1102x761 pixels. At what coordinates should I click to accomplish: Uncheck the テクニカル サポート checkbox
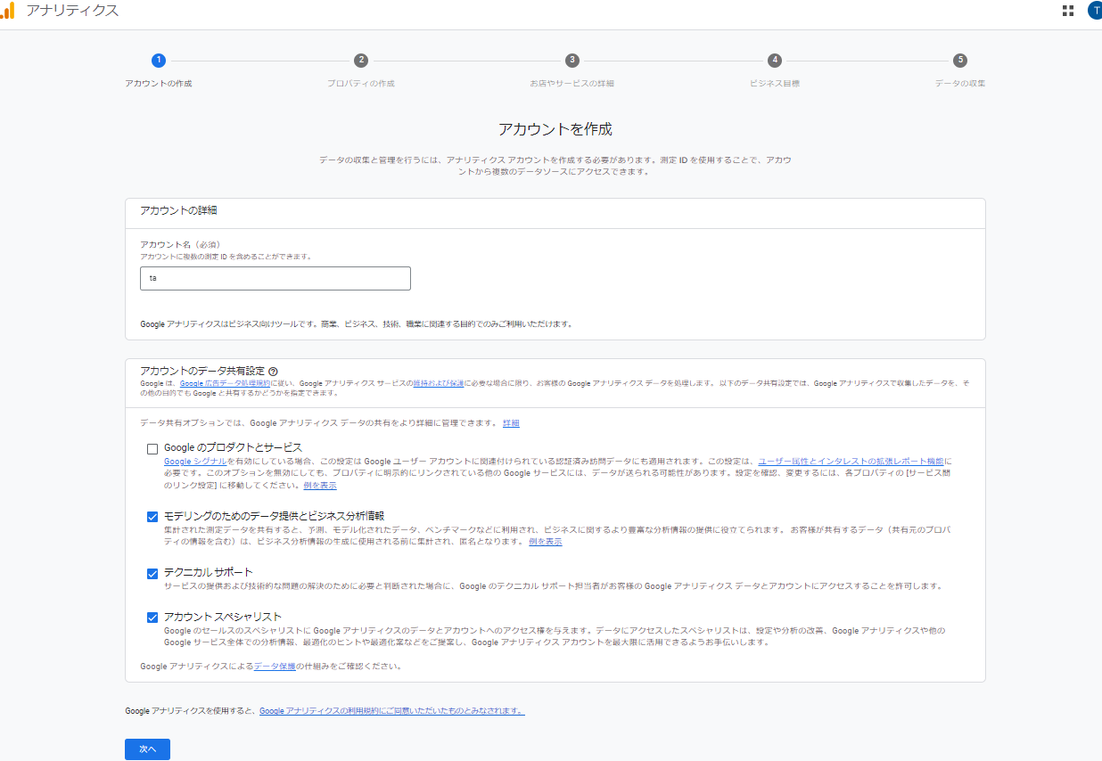coord(152,573)
